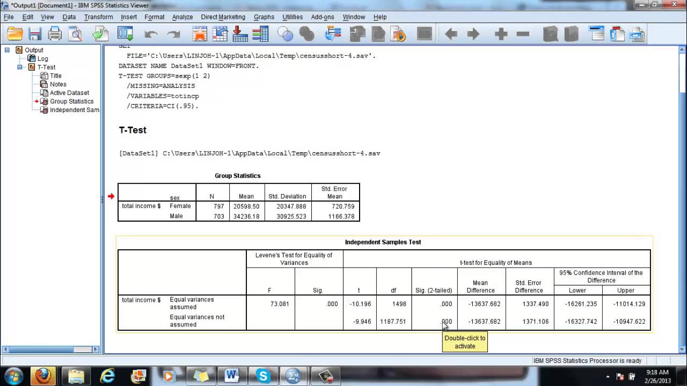Open the Recall recent dialogs icon
687x386 pixels.
pos(125,34)
